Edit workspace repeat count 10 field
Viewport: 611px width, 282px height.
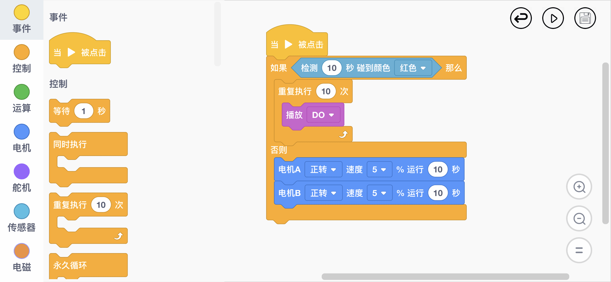[326, 91]
